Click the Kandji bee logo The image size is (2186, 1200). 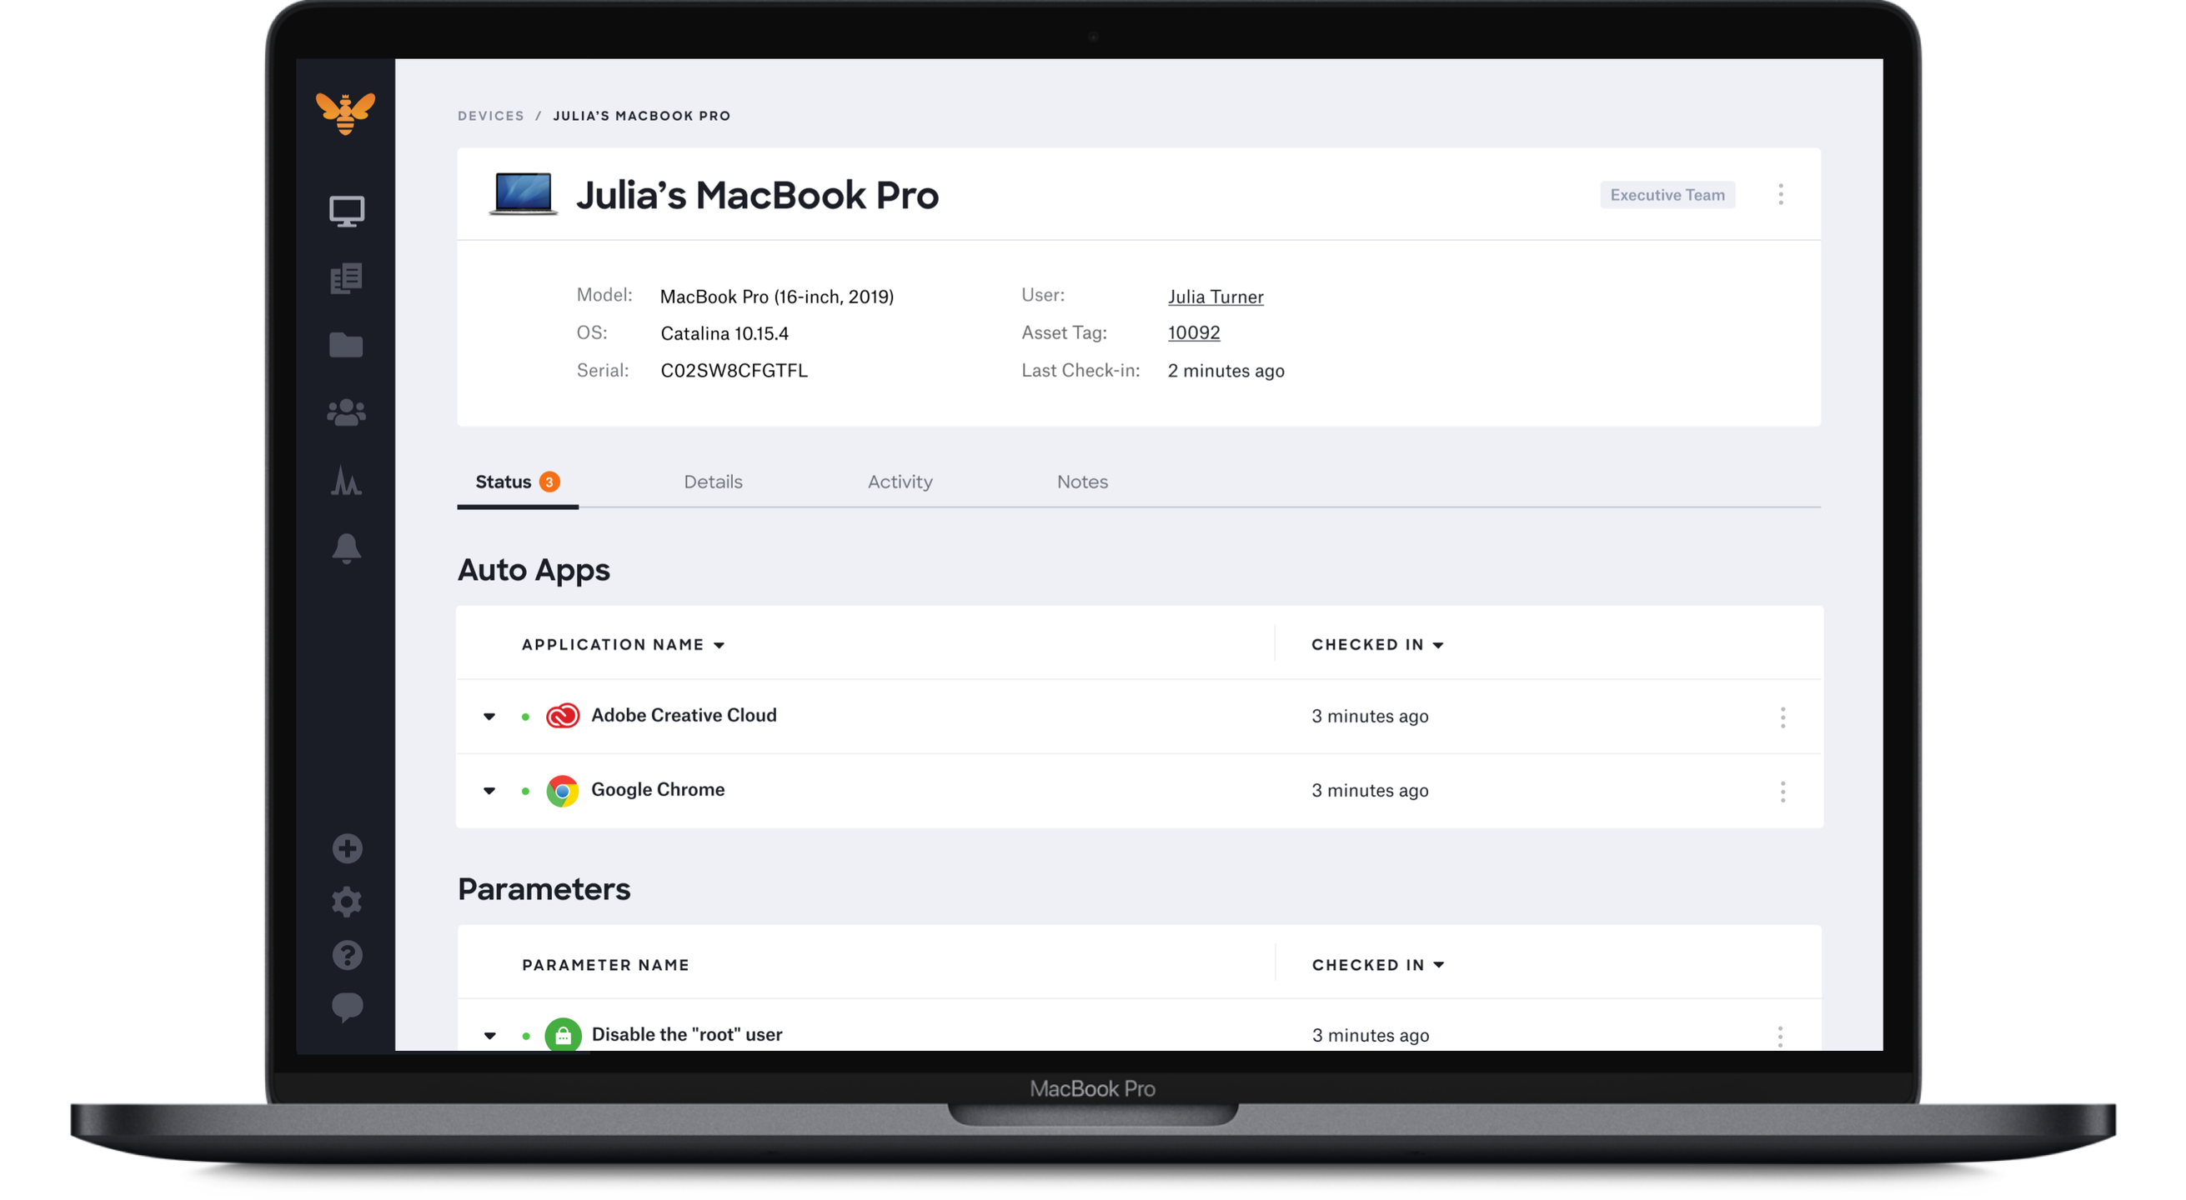pyautogui.click(x=345, y=112)
